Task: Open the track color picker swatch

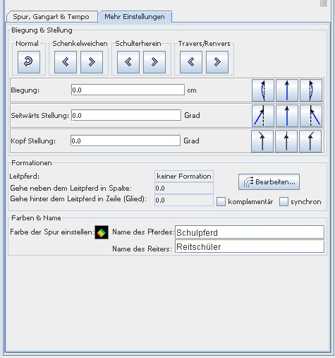Action: (x=102, y=232)
